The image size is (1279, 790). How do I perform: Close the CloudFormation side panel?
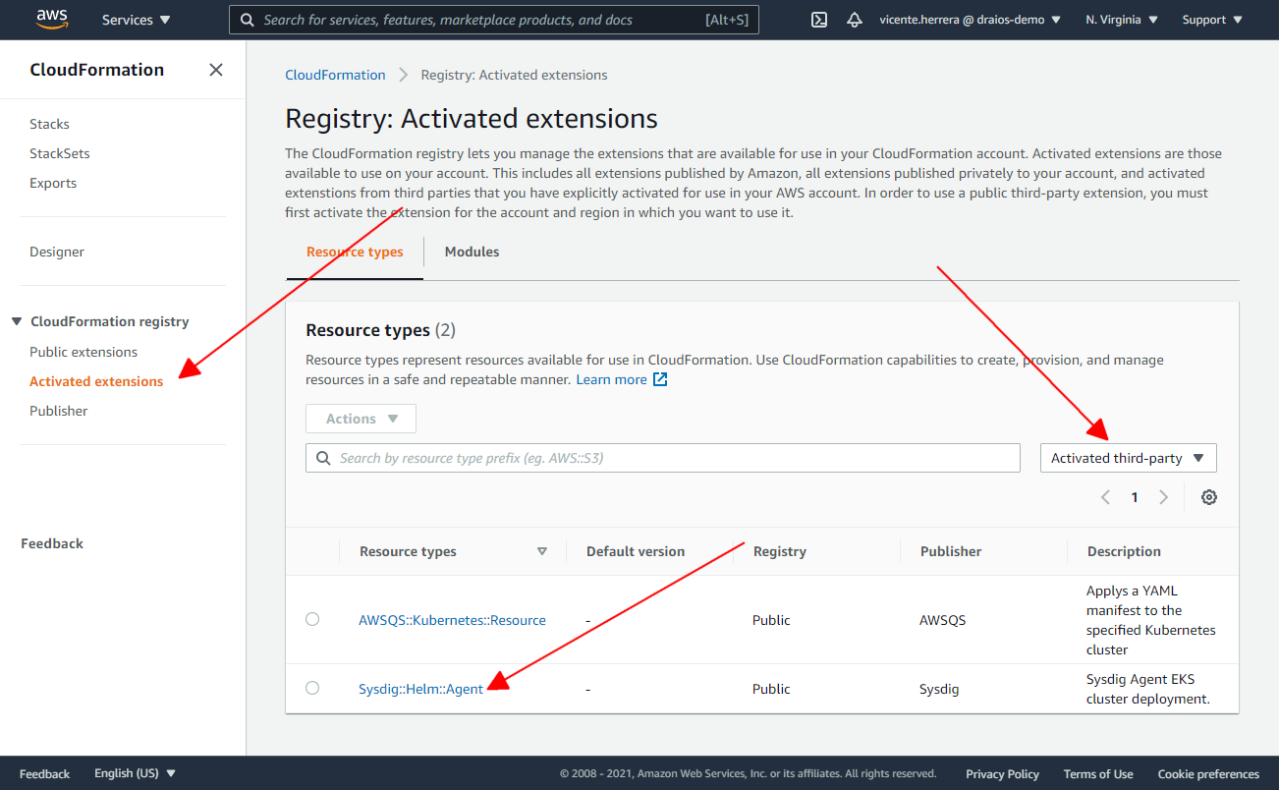pos(216,70)
